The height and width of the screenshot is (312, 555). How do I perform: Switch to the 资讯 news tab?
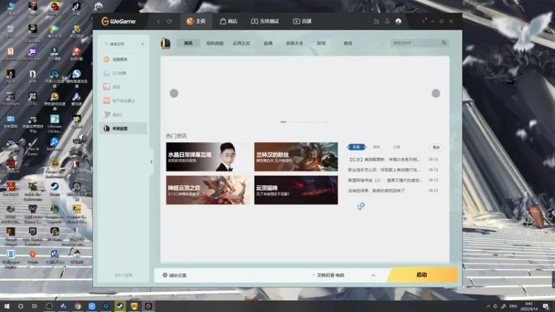[188, 43]
